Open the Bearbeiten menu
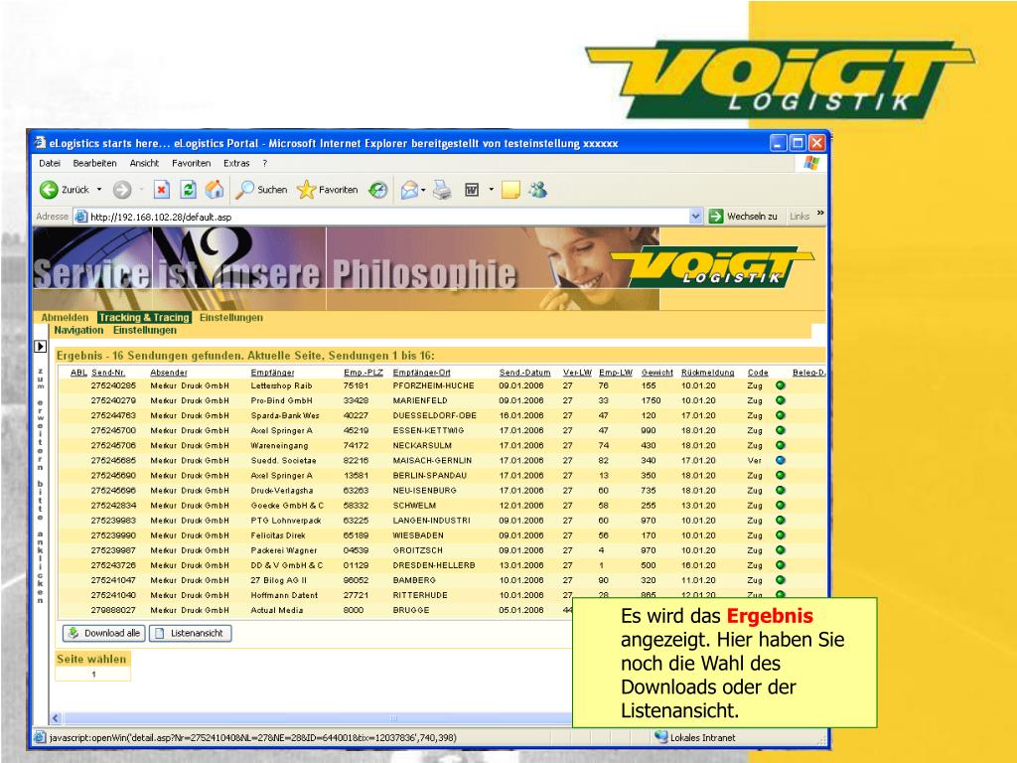This screenshot has height=763, width=1017. [94, 164]
